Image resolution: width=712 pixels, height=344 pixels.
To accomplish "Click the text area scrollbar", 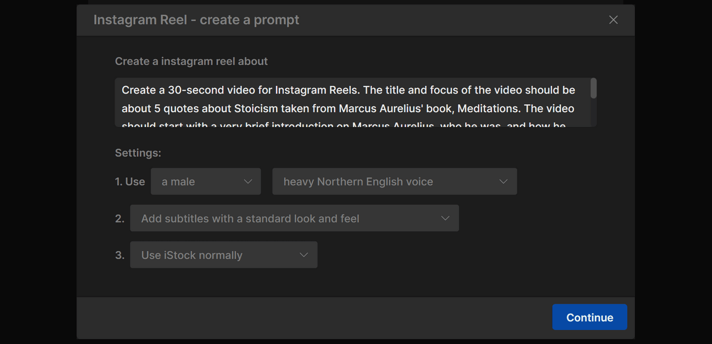I will coord(594,89).
